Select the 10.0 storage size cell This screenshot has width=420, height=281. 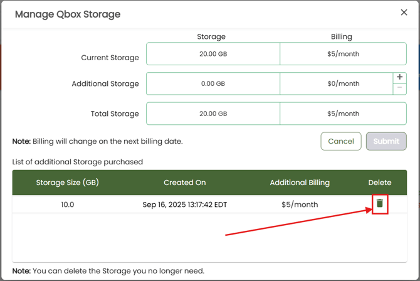click(68, 204)
